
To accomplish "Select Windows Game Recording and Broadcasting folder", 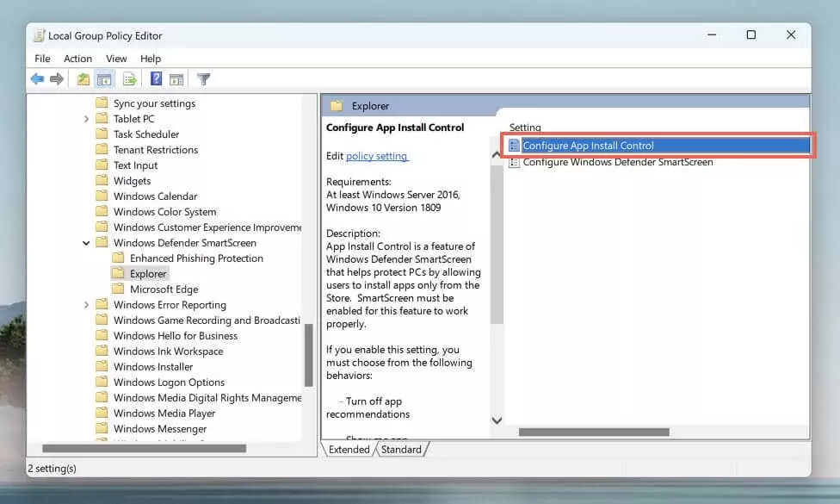I will pos(207,320).
